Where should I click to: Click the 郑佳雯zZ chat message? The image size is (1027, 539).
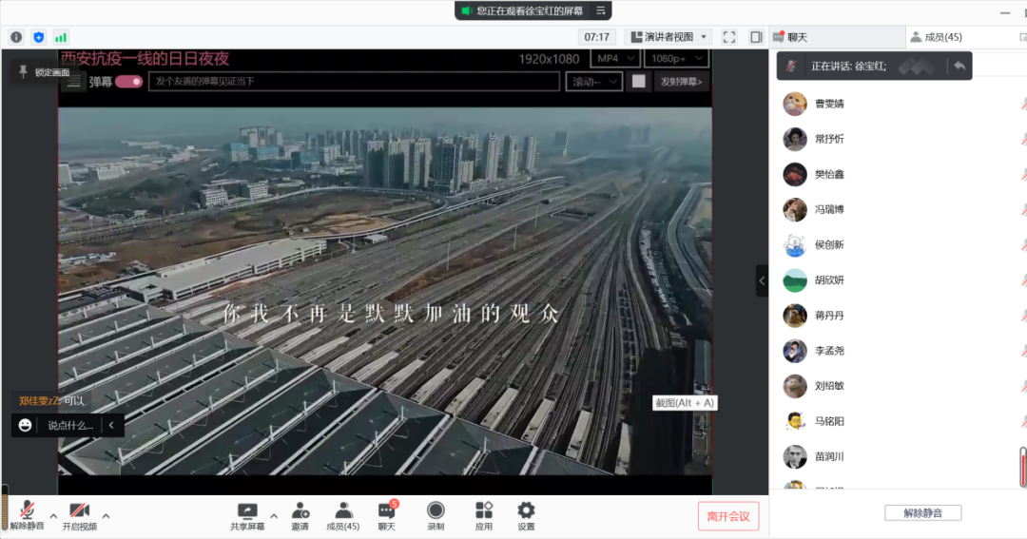51,401
